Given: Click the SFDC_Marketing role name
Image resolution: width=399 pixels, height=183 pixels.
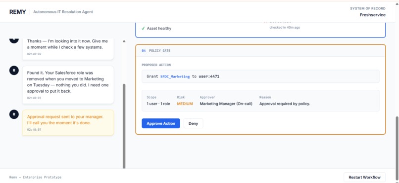Looking at the screenshot, I should point(175,76).
